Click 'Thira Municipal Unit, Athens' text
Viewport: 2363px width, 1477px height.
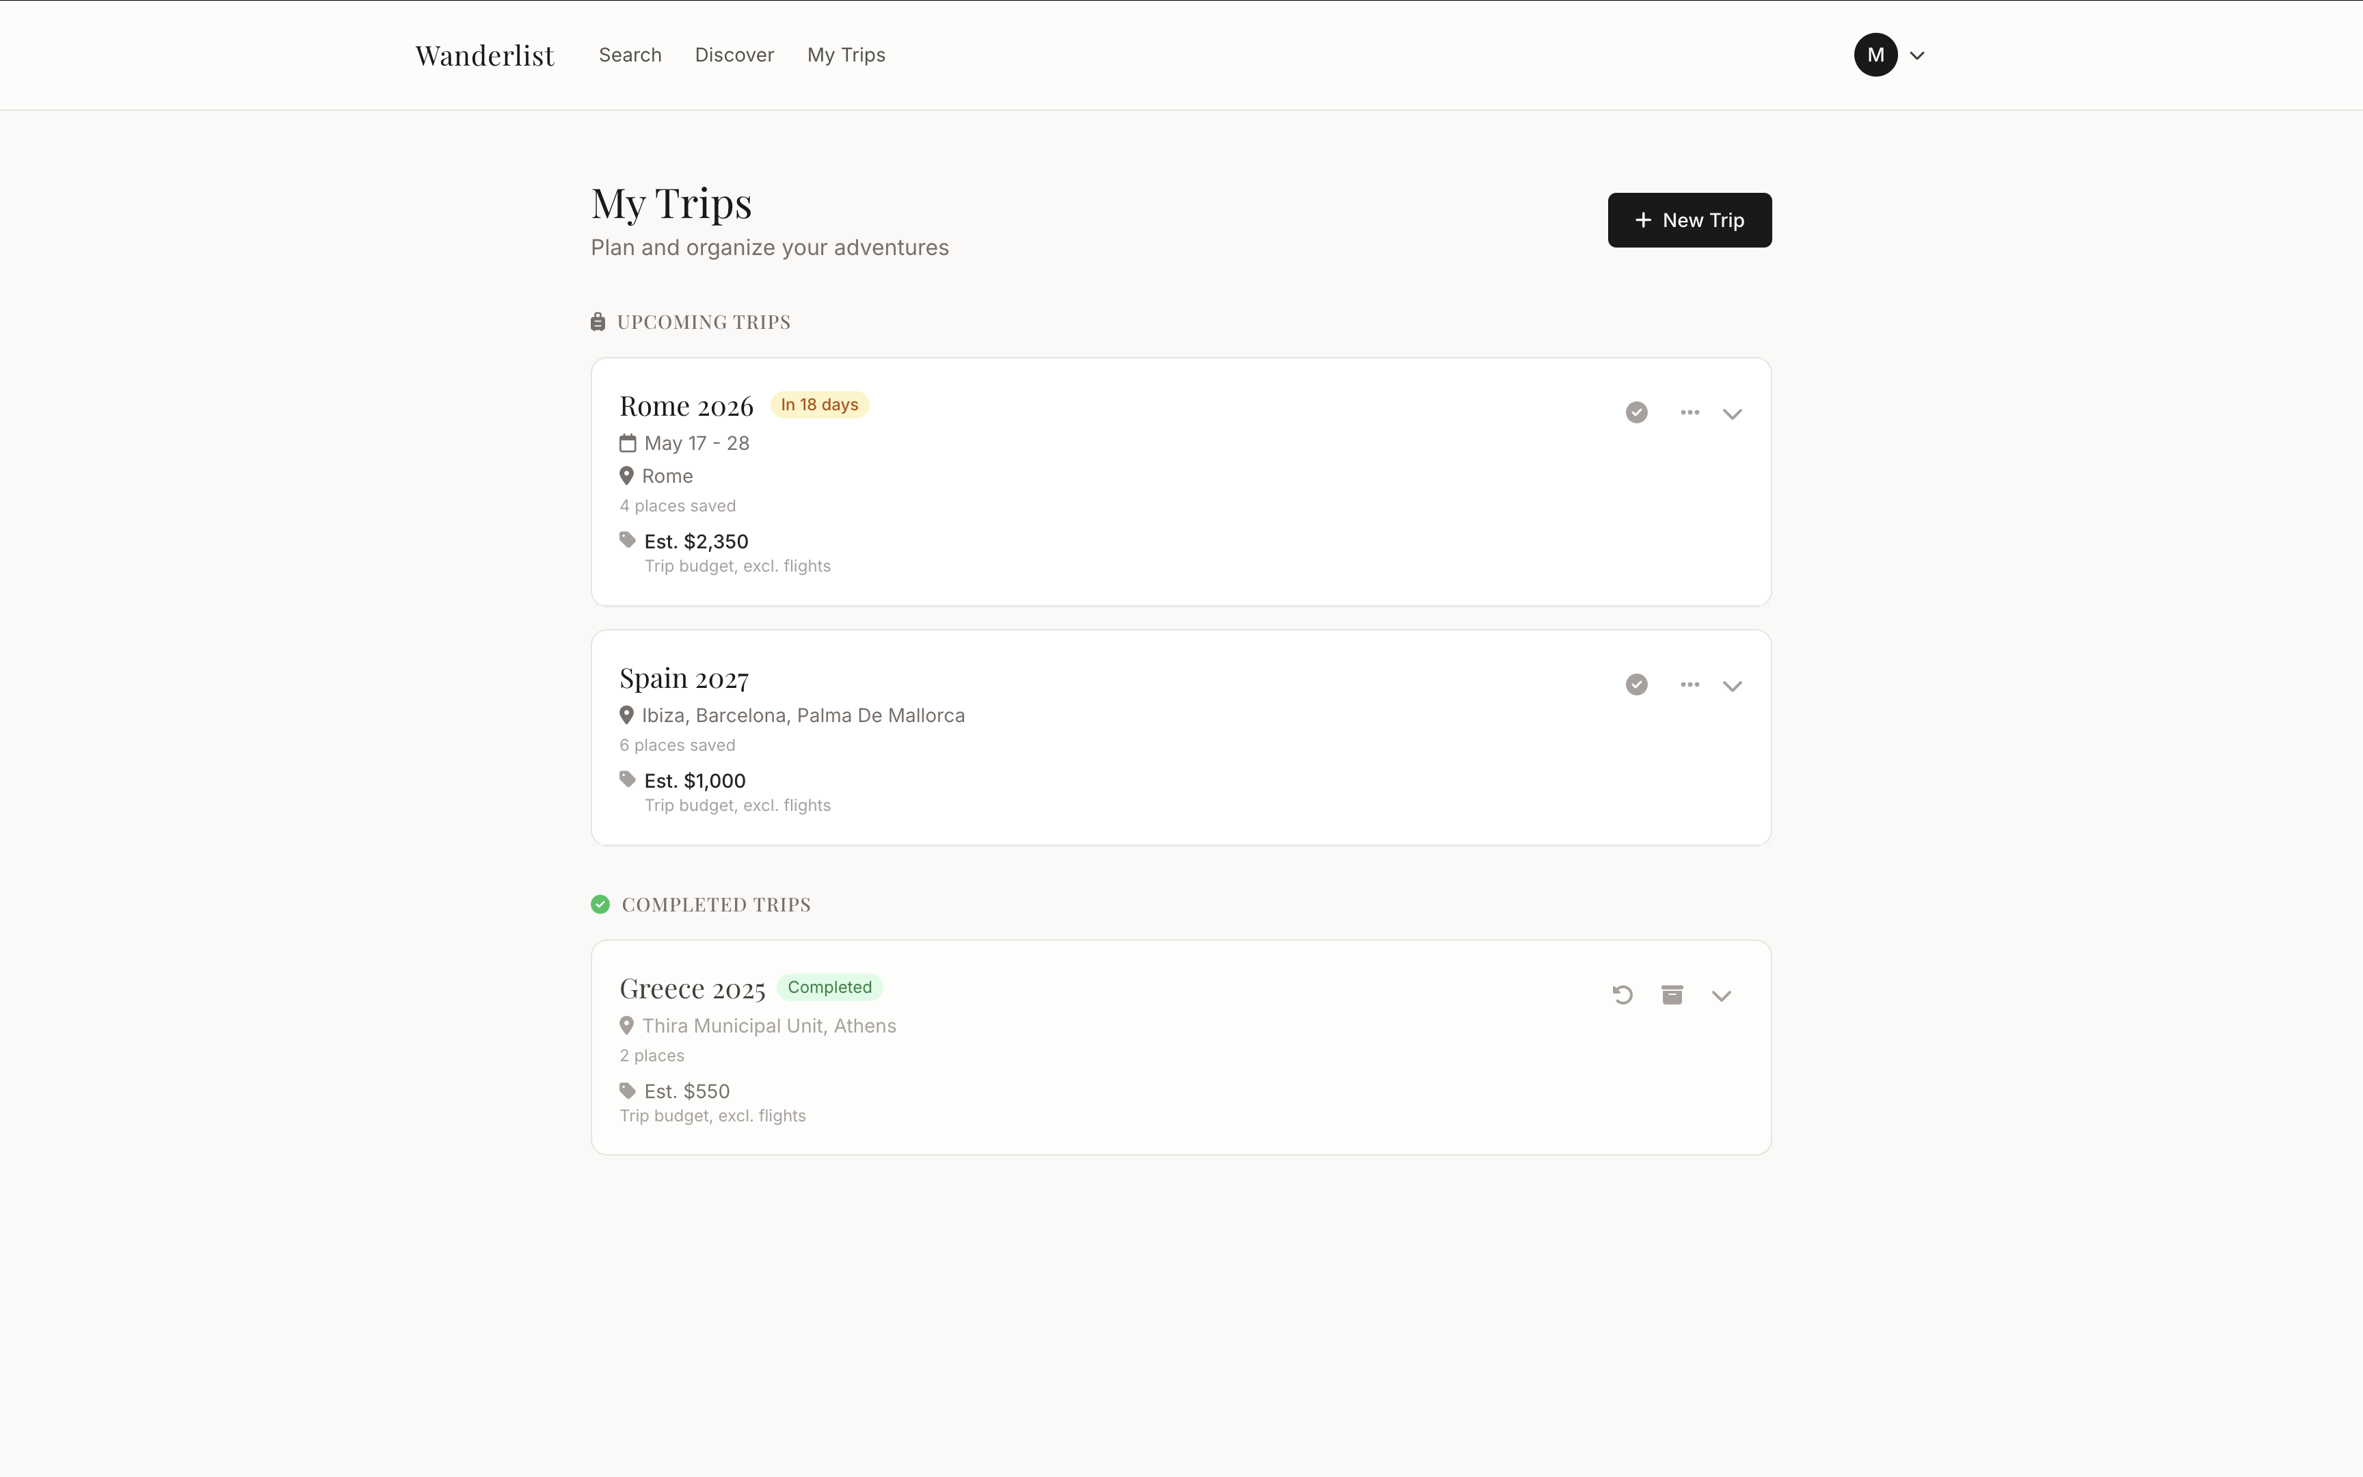click(x=769, y=1026)
